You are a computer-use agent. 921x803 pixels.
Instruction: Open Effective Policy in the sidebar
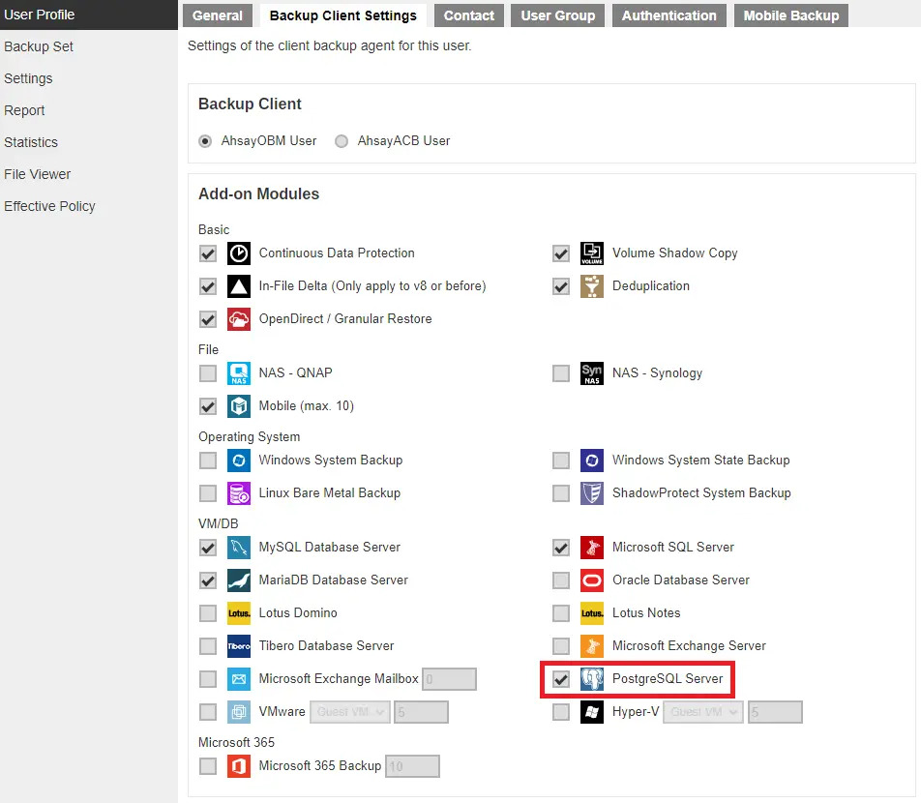pyautogui.click(x=49, y=206)
